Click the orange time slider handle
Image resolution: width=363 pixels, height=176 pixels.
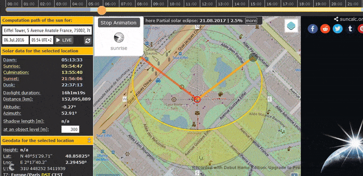(x=101, y=10)
